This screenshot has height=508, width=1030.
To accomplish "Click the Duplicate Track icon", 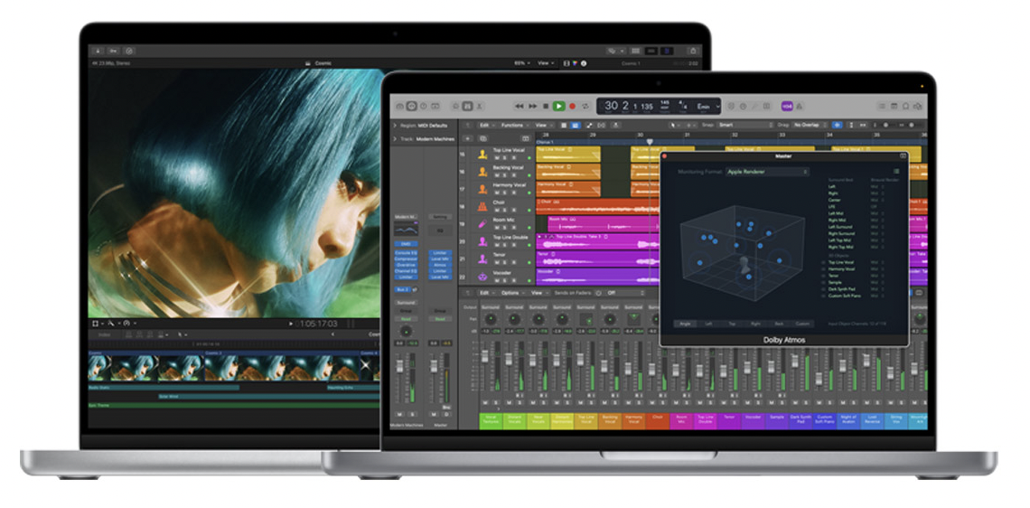I will (482, 138).
